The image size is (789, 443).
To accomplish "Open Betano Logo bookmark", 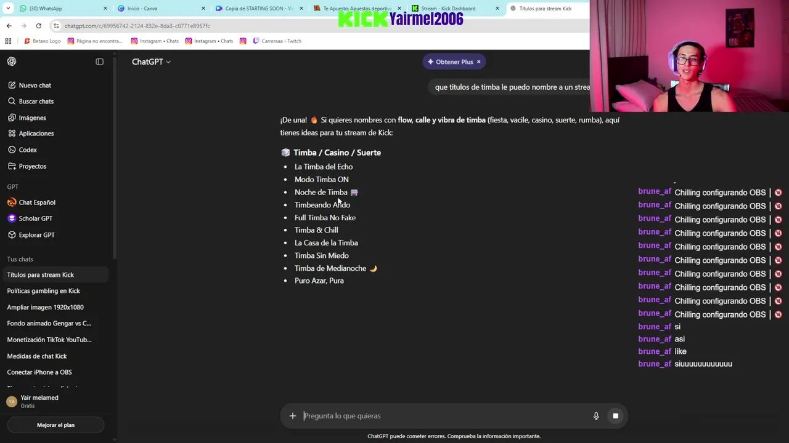I will [42, 41].
